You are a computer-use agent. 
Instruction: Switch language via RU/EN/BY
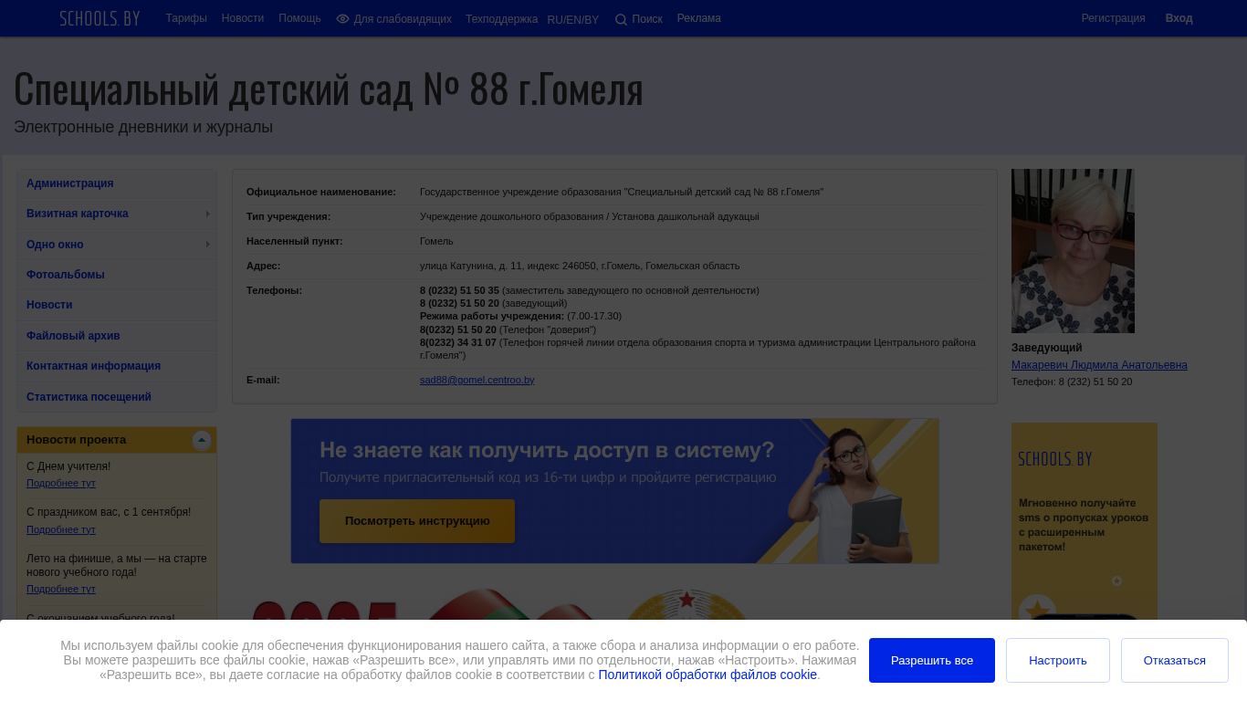573,20
